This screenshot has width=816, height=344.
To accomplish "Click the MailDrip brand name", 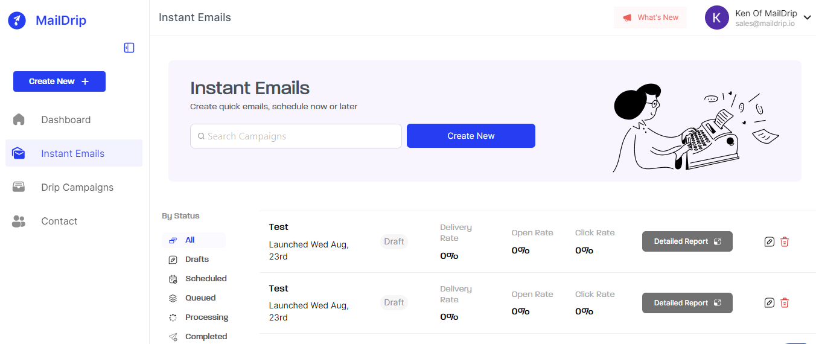I will (x=61, y=21).
